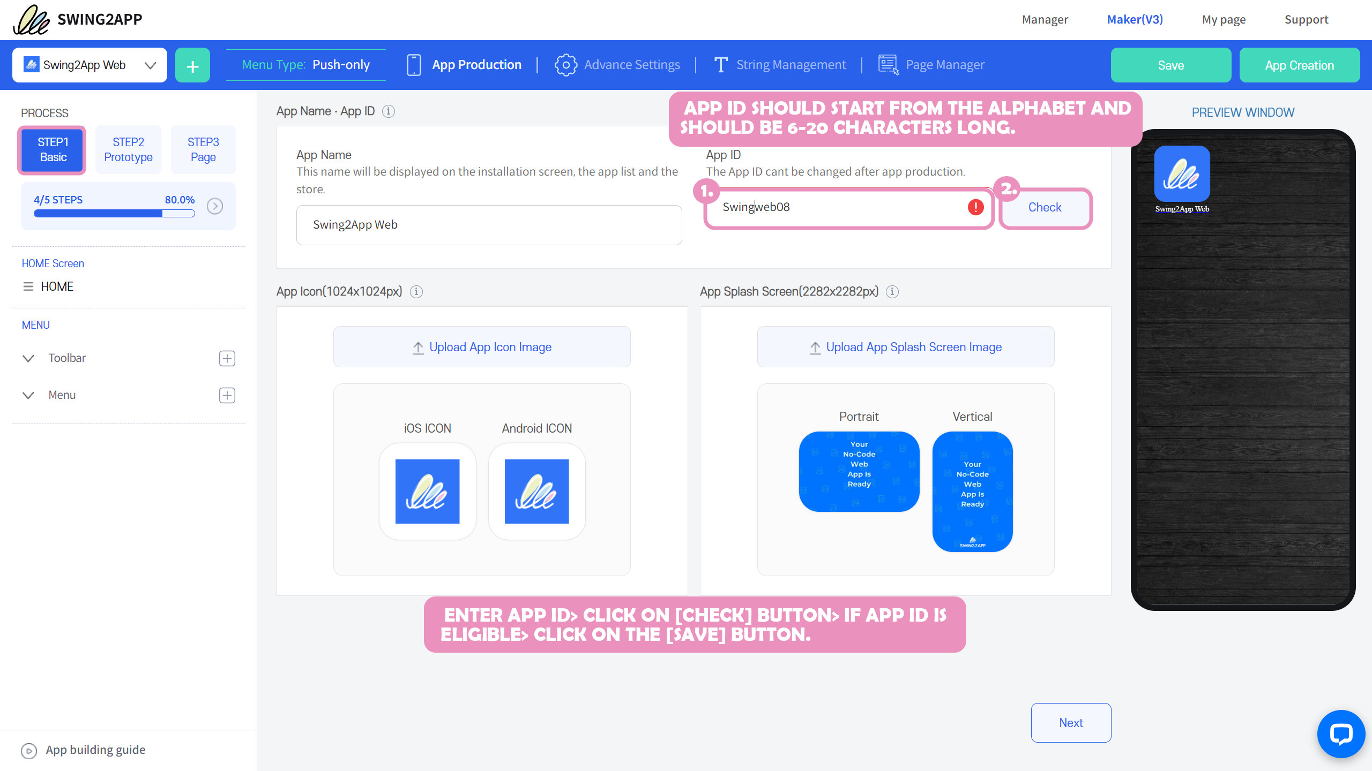Click the play icon beside App building guide
This screenshot has height=771, width=1372.
tap(29, 751)
